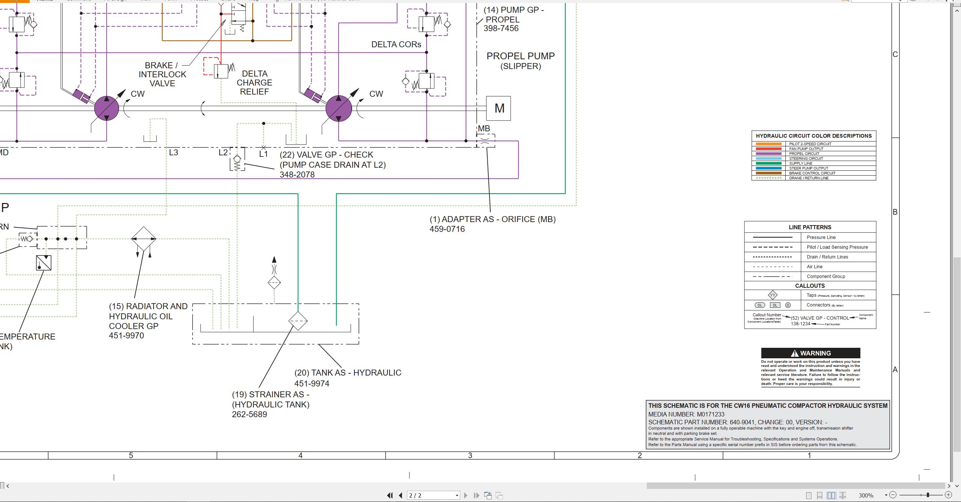The width and height of the screenshot is (961, 502).
Task: Click the 'CALLOUTS' heading
Action: (810, 286)
